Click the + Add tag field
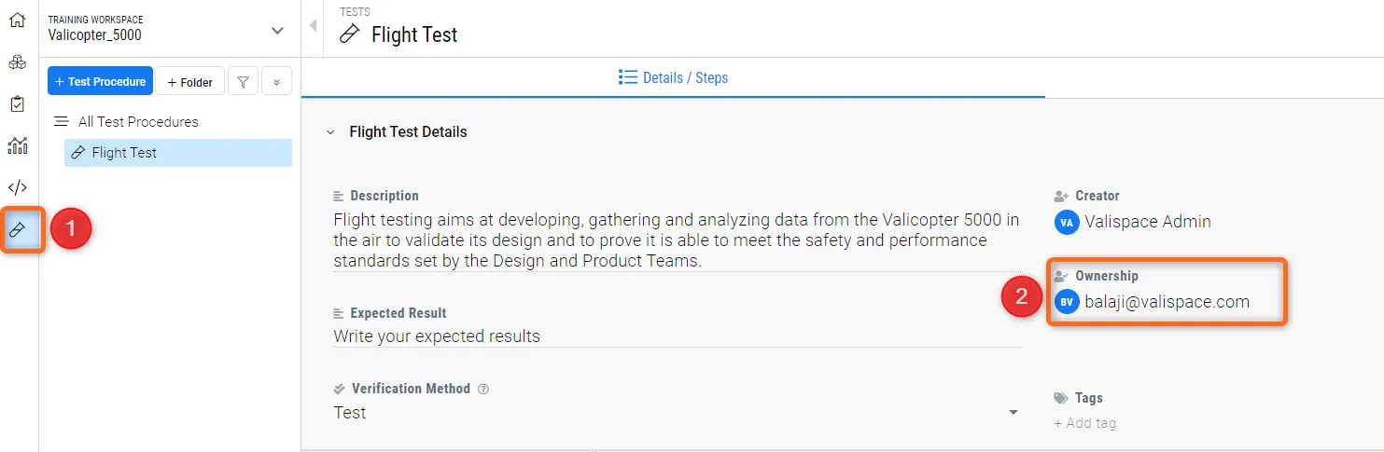Image resolution: width=1384 pixels, height=452 pixels. (x=1085, y=423)
